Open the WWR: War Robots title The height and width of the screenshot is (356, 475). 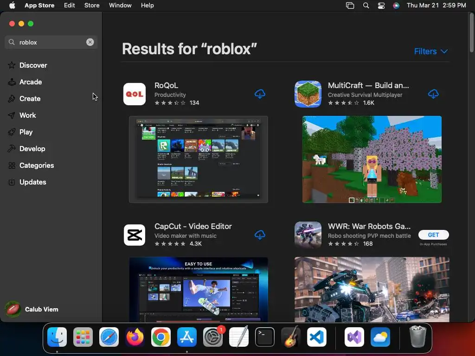pos(369,226)
